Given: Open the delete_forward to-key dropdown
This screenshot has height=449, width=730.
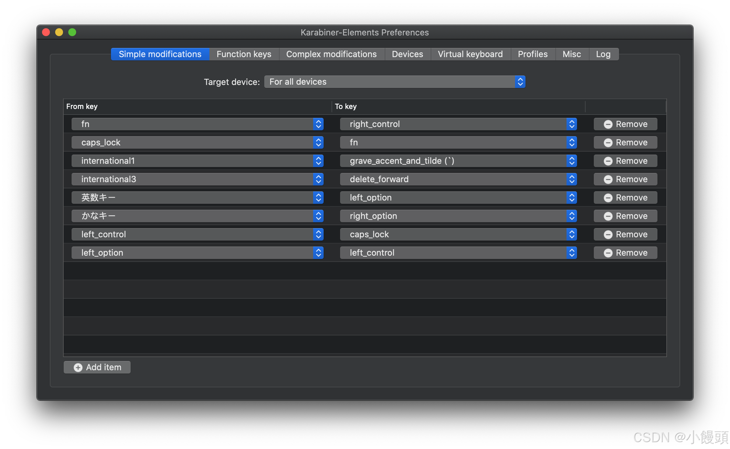Looking at the screenshot, I should pyautogui.click(x=459, y=179).
